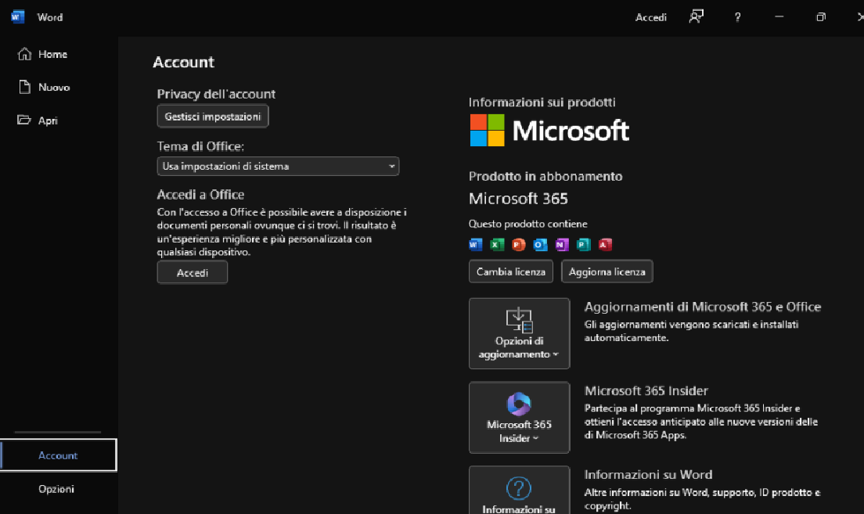The width and height of the screenshot is (864, 514).
Task: Click the Outlook product icon
Action: [541, 244]
